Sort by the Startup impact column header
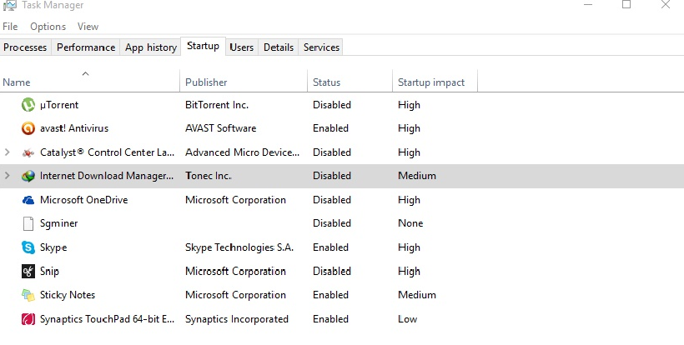 pos(435,82)
